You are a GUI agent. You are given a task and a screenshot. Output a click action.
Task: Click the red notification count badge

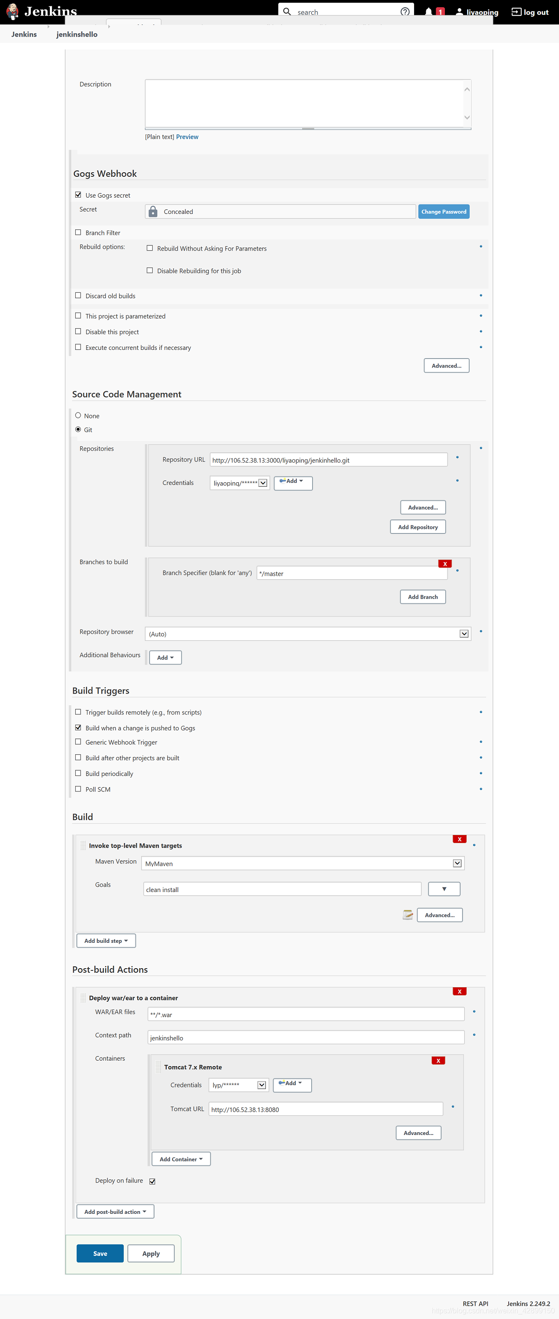click(x=440, y=12)
